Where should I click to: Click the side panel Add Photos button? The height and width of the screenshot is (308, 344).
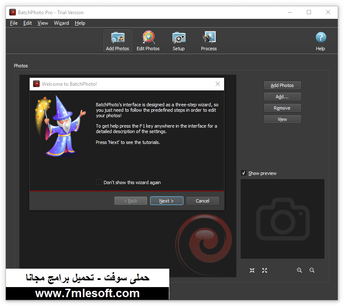[x=283, y=85]
